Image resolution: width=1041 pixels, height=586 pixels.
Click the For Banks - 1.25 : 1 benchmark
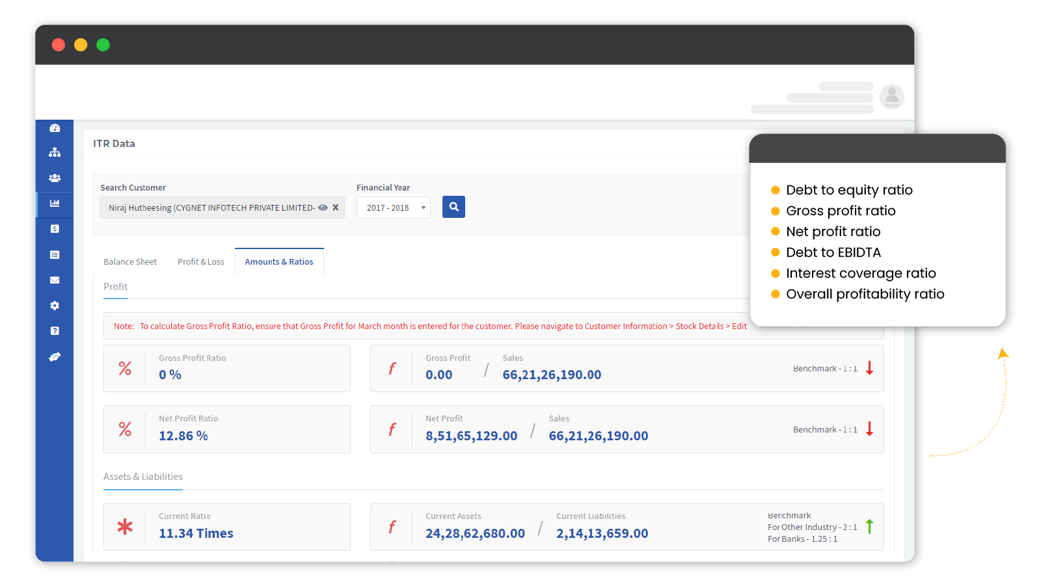802,539
